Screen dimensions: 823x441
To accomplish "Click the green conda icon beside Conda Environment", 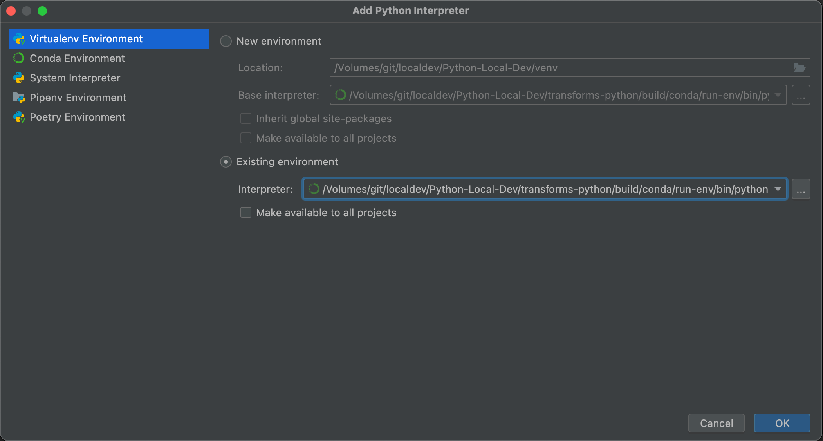I will pos(18,58).
